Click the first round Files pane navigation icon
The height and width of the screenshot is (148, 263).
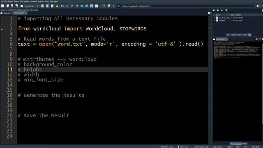point(214,10)
